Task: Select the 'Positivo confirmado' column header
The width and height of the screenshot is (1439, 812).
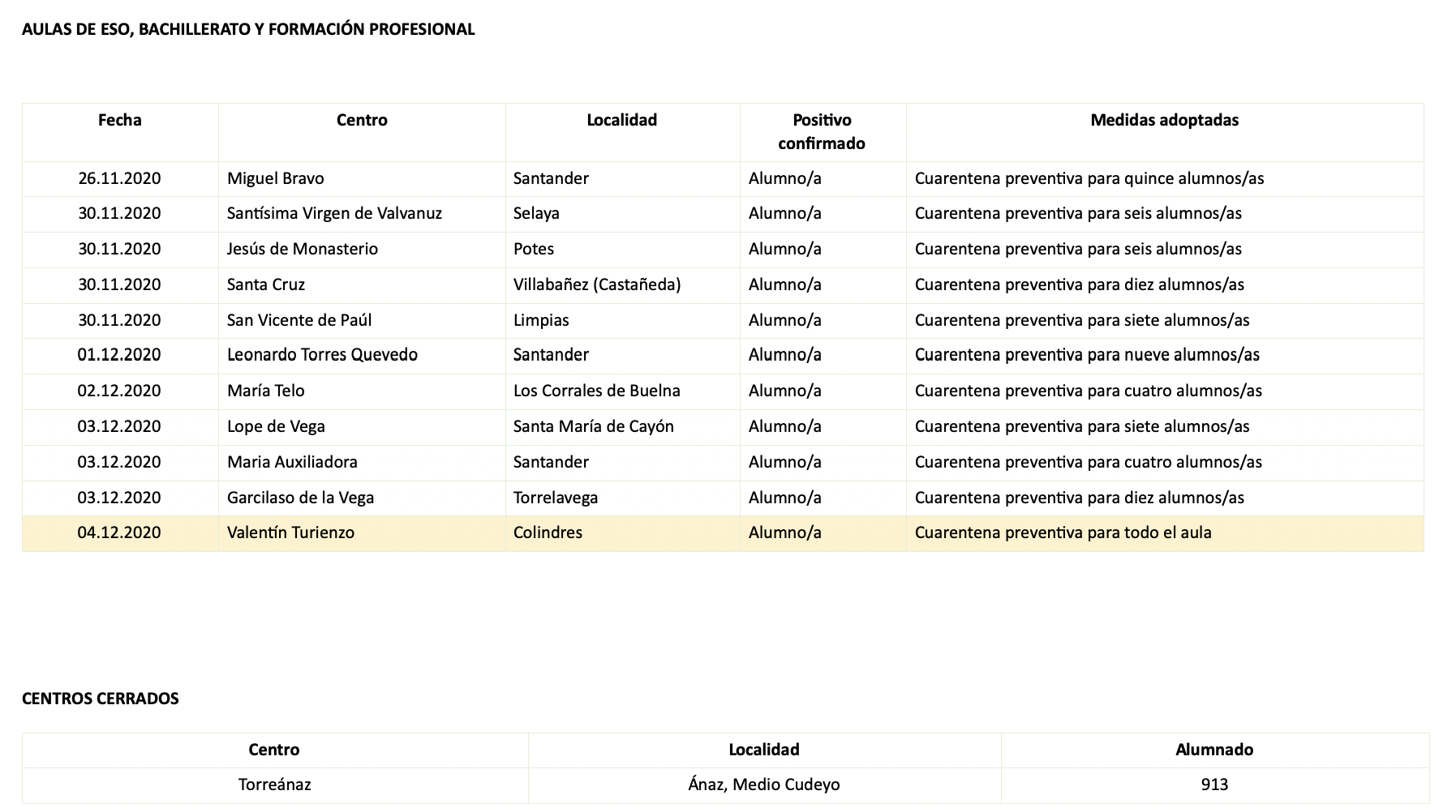Action: point(822,132)
